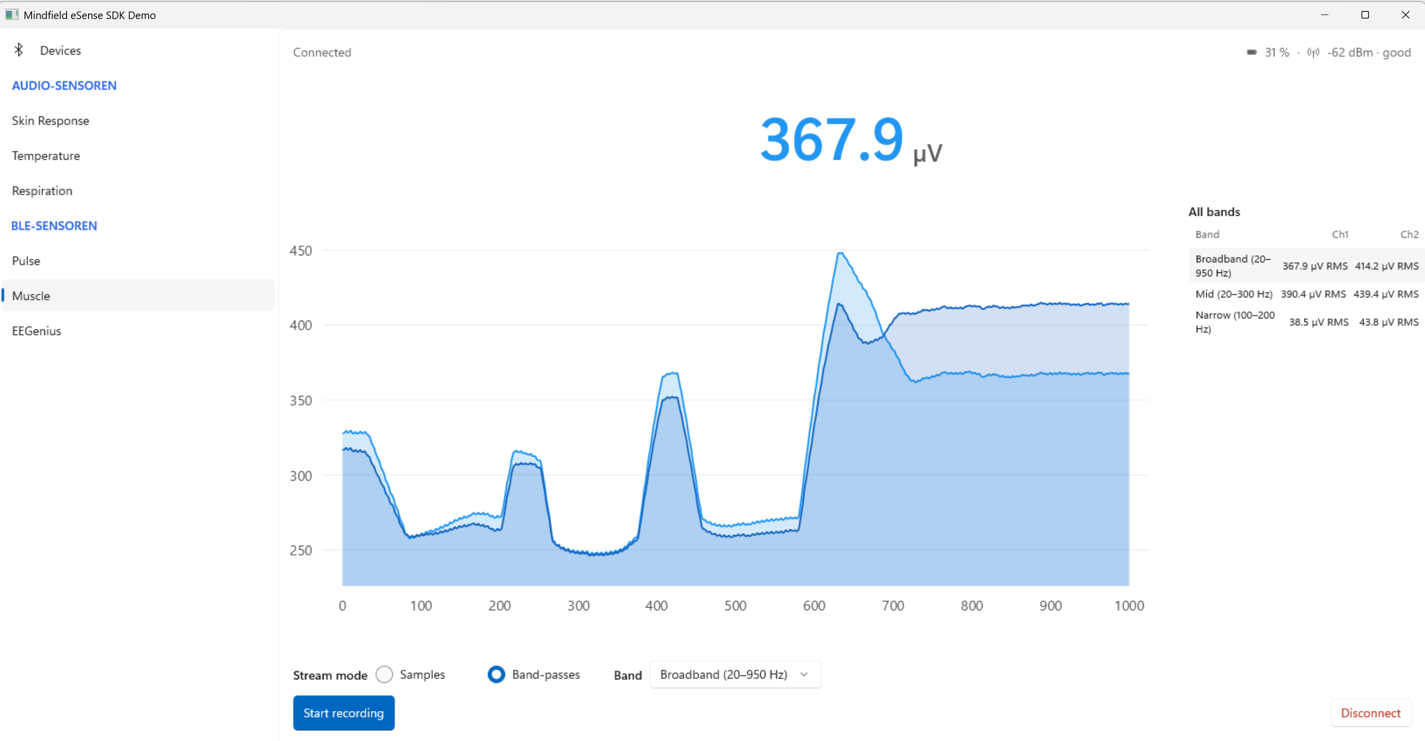Click the 31 % battery text
This screenshot has width=1425, height=741.
(1276, 53)
